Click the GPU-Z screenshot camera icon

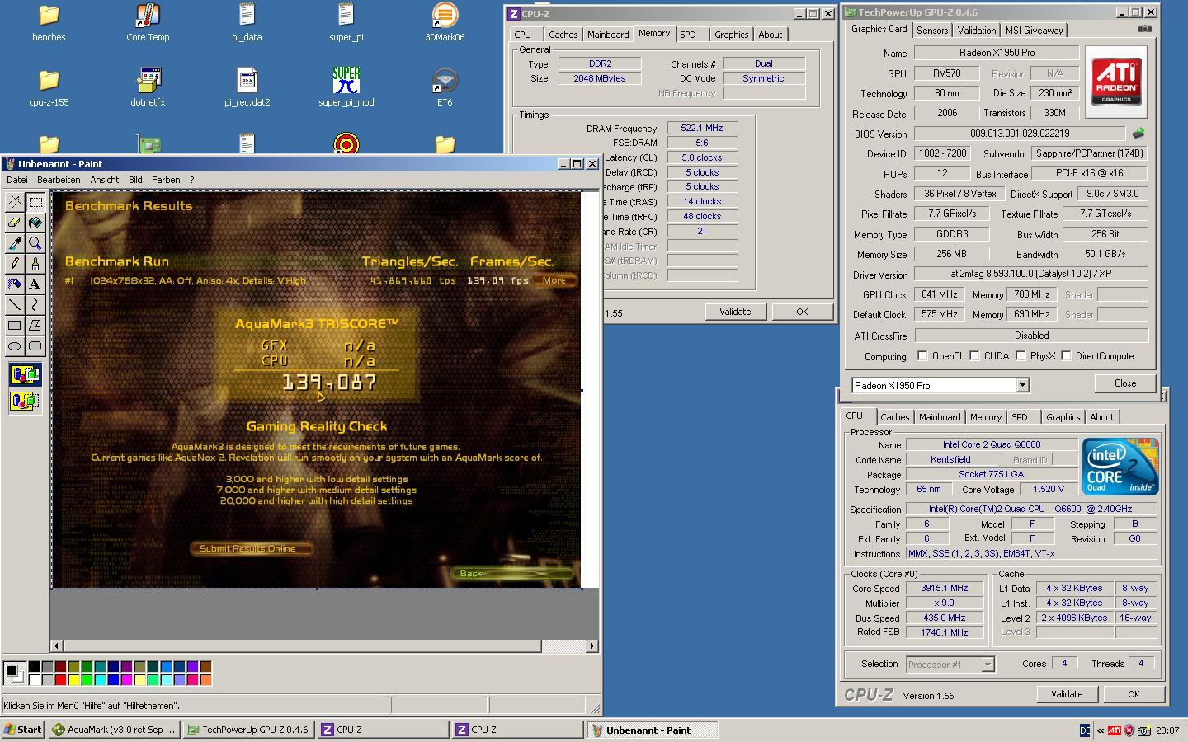(x=1144, y=29)
